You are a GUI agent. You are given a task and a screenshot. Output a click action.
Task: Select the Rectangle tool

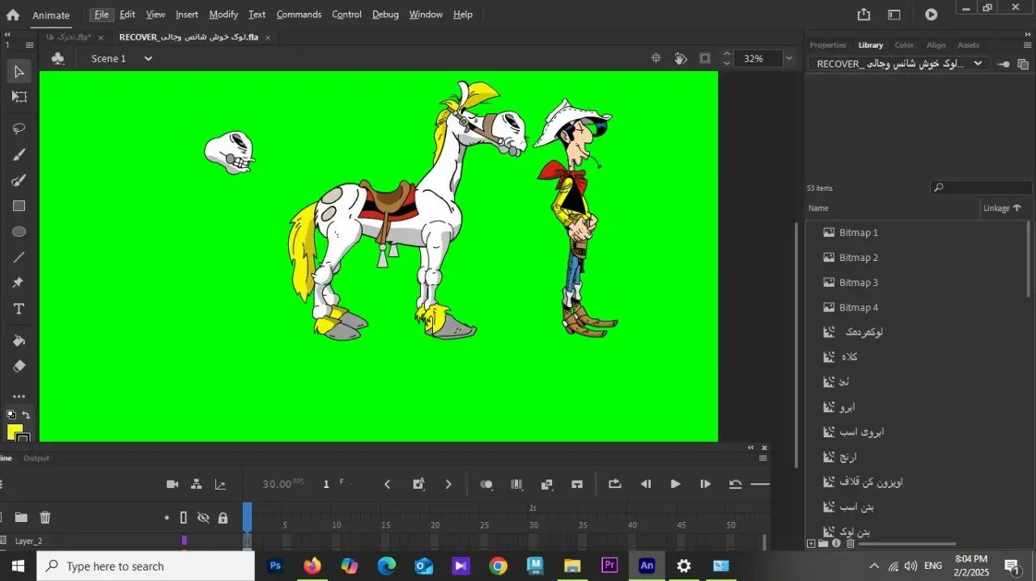[x=19, y=206]
